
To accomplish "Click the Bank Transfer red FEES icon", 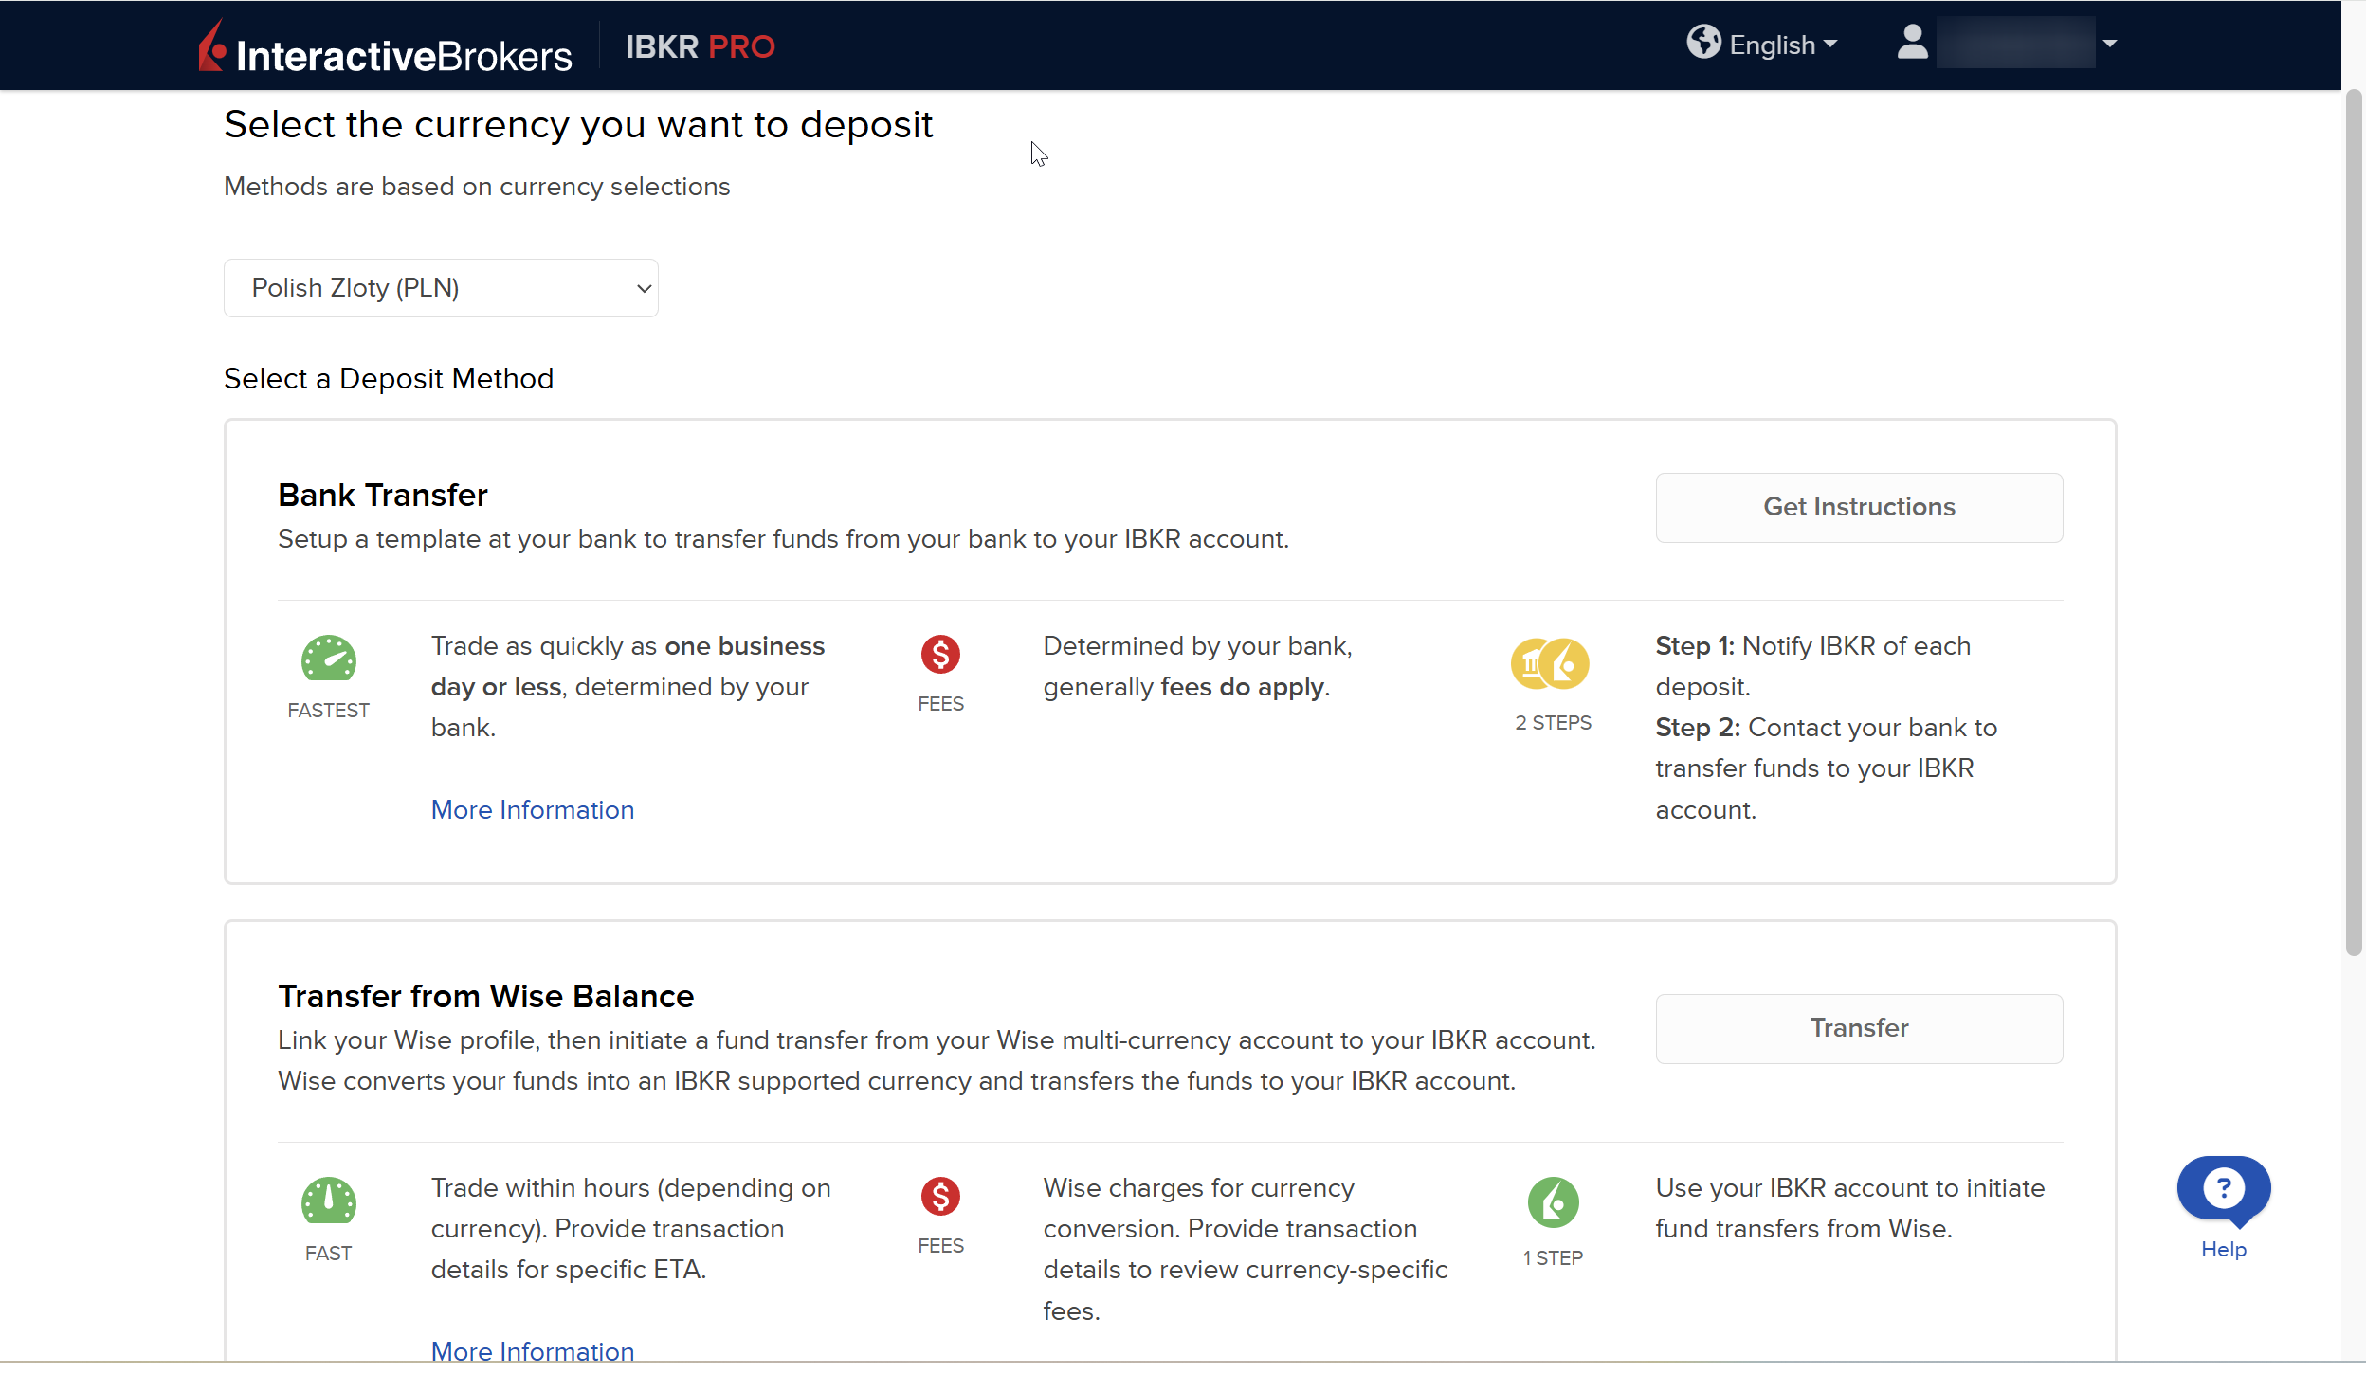I will click(940, 655).
